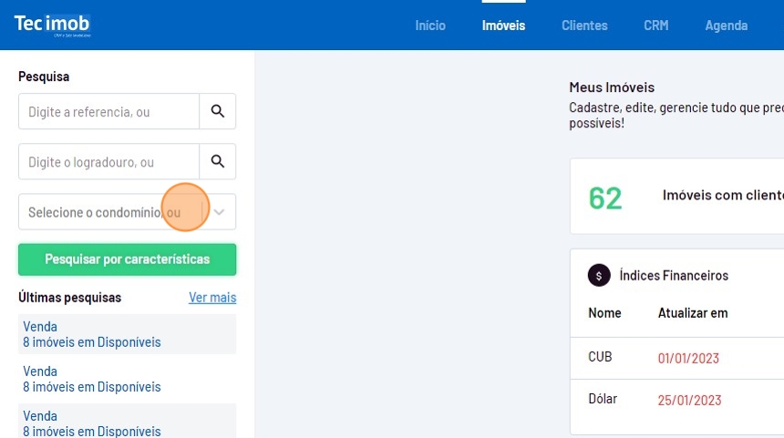
Task: Expand the condomínio dropdown arrow
Action: coord(219,212)
